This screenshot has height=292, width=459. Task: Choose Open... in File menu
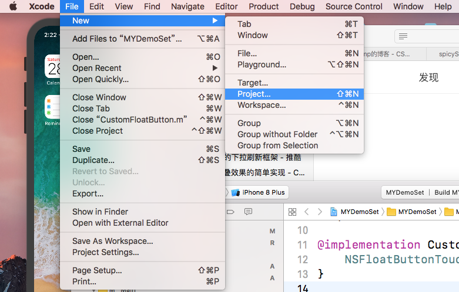(143, 57)
